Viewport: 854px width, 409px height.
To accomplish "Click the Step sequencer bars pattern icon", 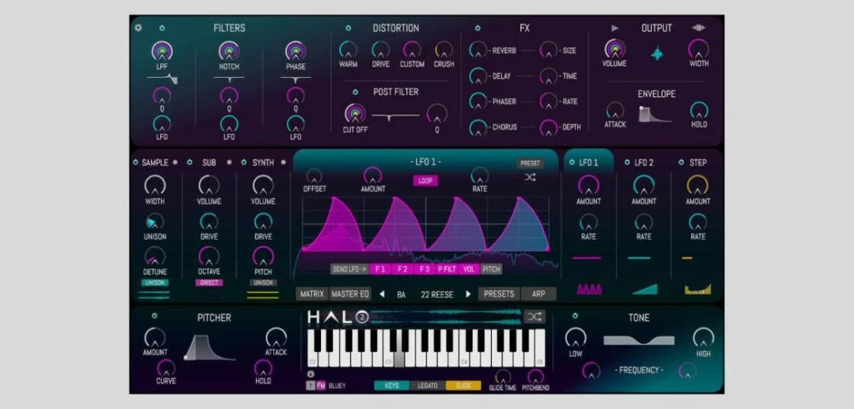I will (x=698, y=289).
